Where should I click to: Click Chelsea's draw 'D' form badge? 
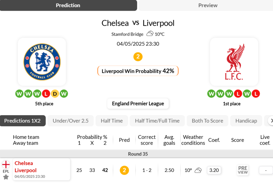pos(55,94)
